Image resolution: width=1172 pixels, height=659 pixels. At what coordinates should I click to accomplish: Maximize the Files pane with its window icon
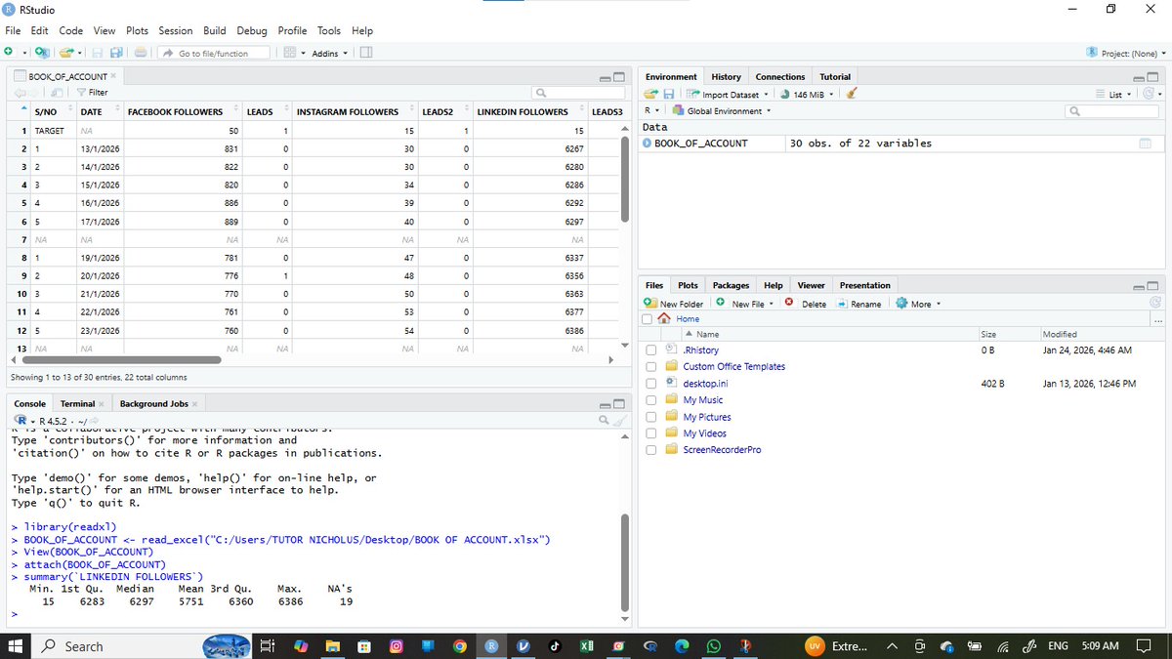coord(1152,287)
